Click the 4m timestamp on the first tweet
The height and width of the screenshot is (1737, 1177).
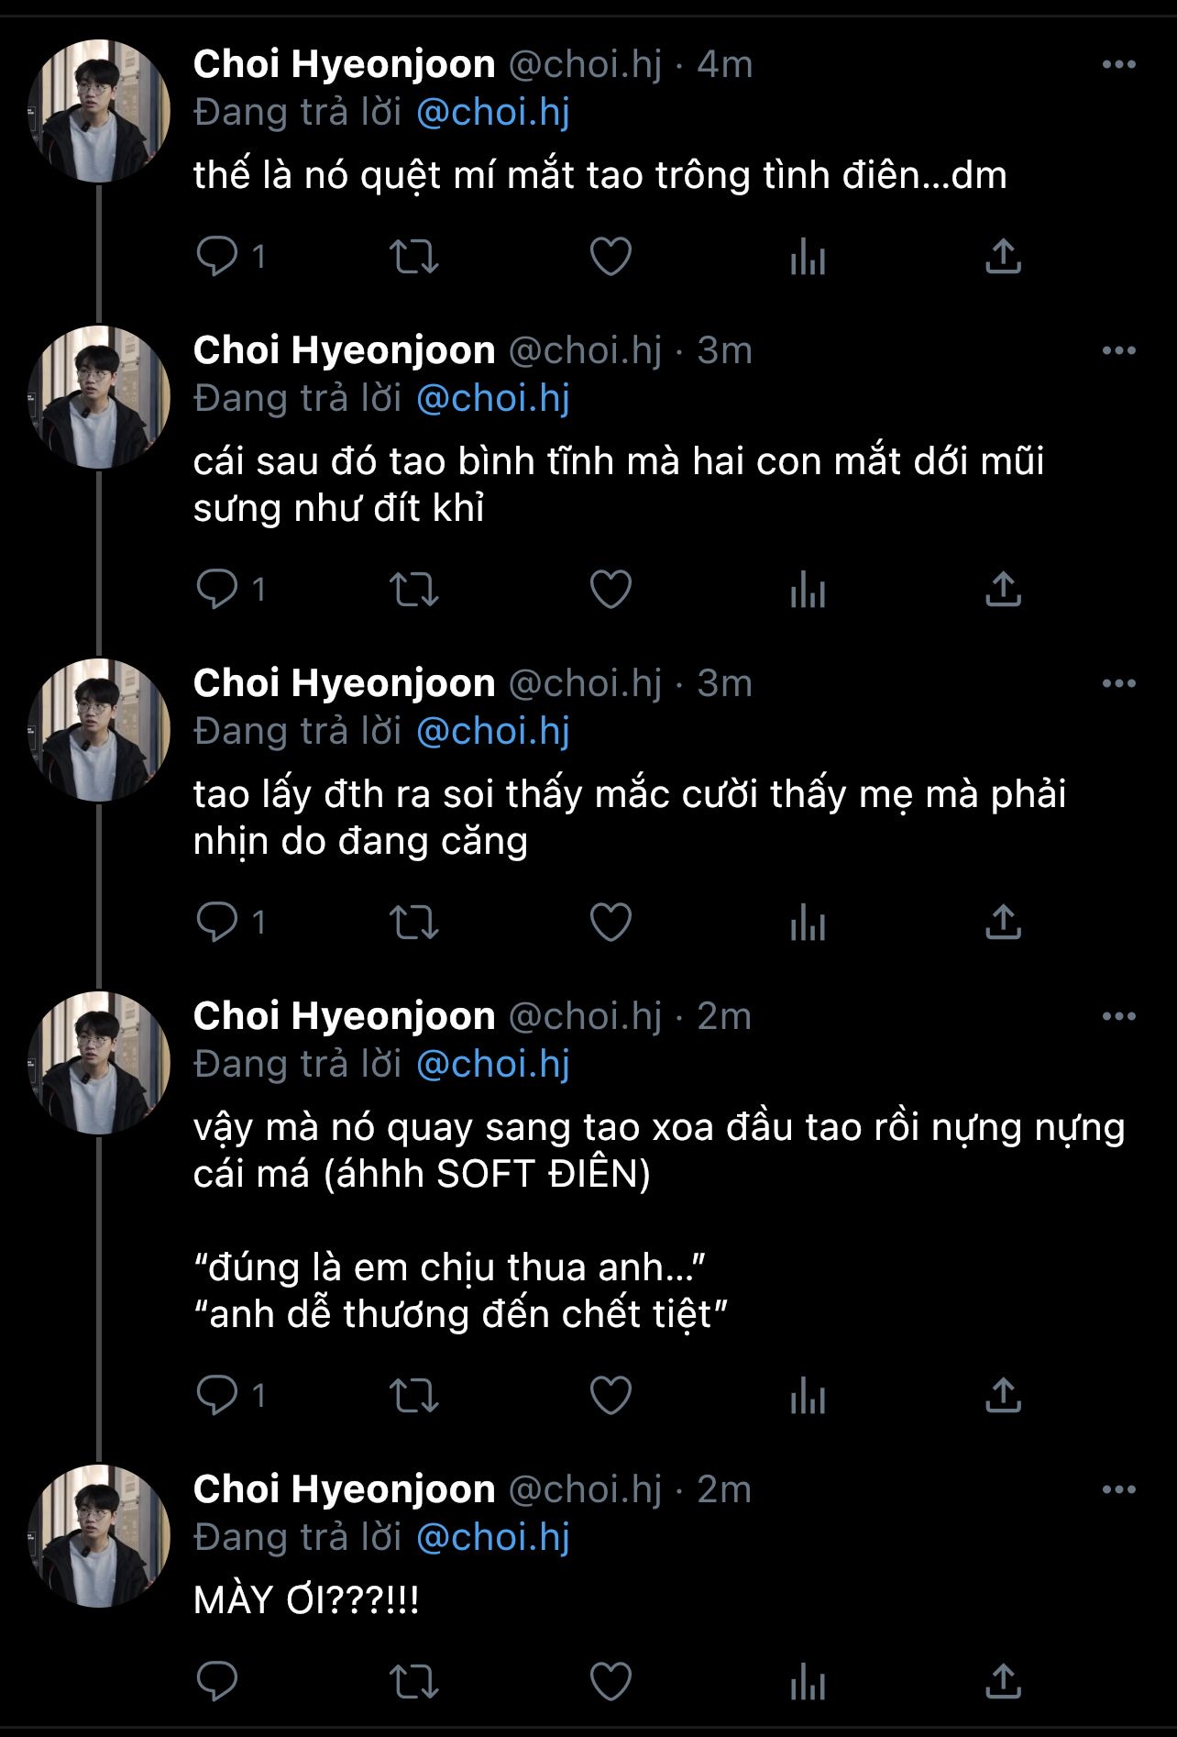coord(724,65)
